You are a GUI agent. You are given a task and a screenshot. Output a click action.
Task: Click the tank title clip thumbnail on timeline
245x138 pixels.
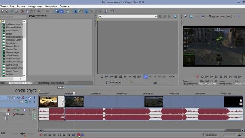pyautogui.click(x=48, y=101)
